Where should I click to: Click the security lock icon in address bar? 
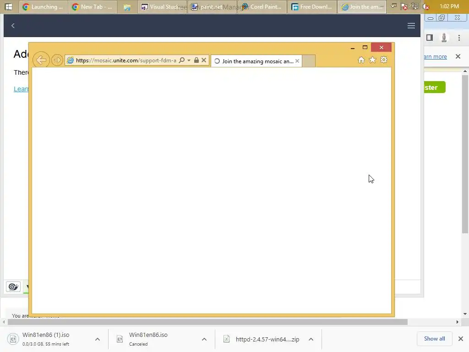[196, 60]
